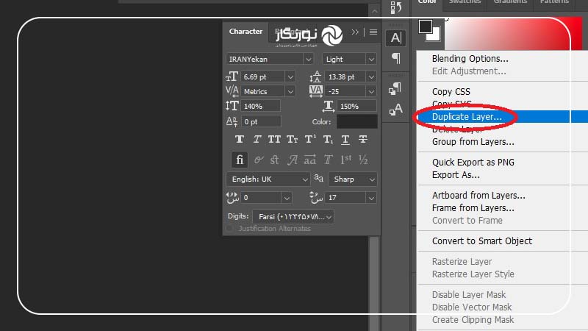This screenshot has width=588, height=331.
Task: Choose Export As... menu item
Action: click(x=456, y=175)
